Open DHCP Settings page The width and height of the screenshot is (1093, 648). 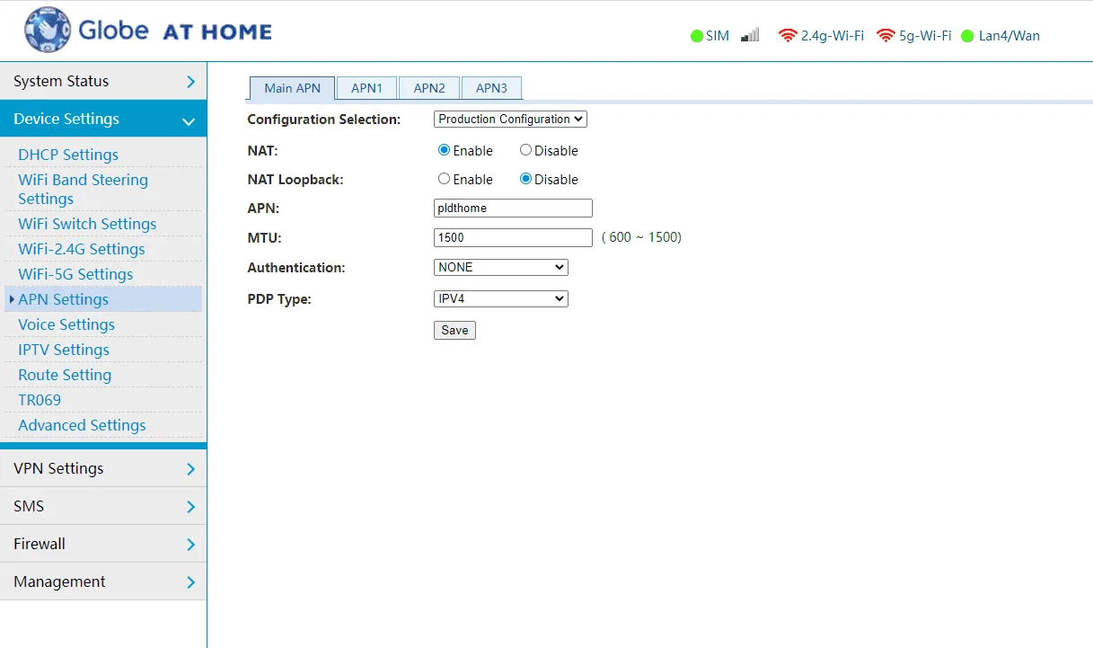click(x=68, y=155)
